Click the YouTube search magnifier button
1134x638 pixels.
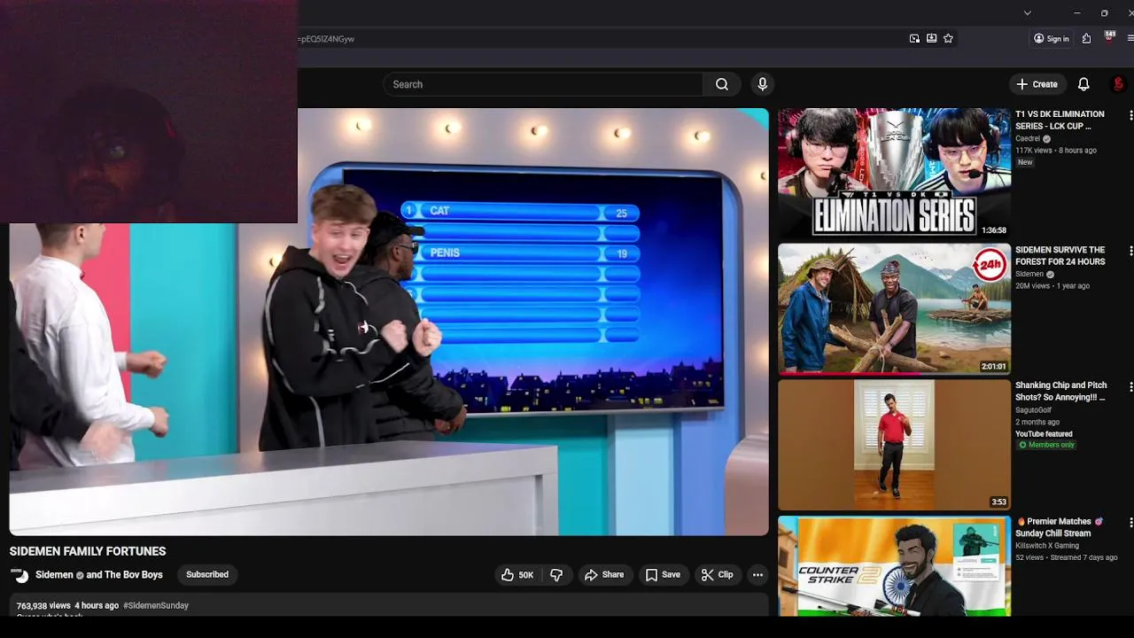[x=722, y=84]
